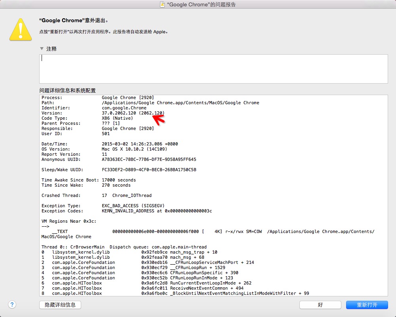Click 'Parent Process:' label
Image resolution: width=396 pixels, height=317 pixels.
(61, 123)
